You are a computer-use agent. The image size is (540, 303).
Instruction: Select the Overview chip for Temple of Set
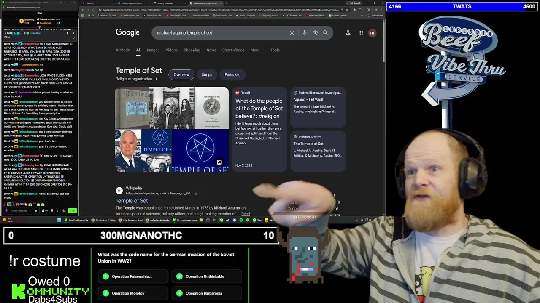[181, 75]
